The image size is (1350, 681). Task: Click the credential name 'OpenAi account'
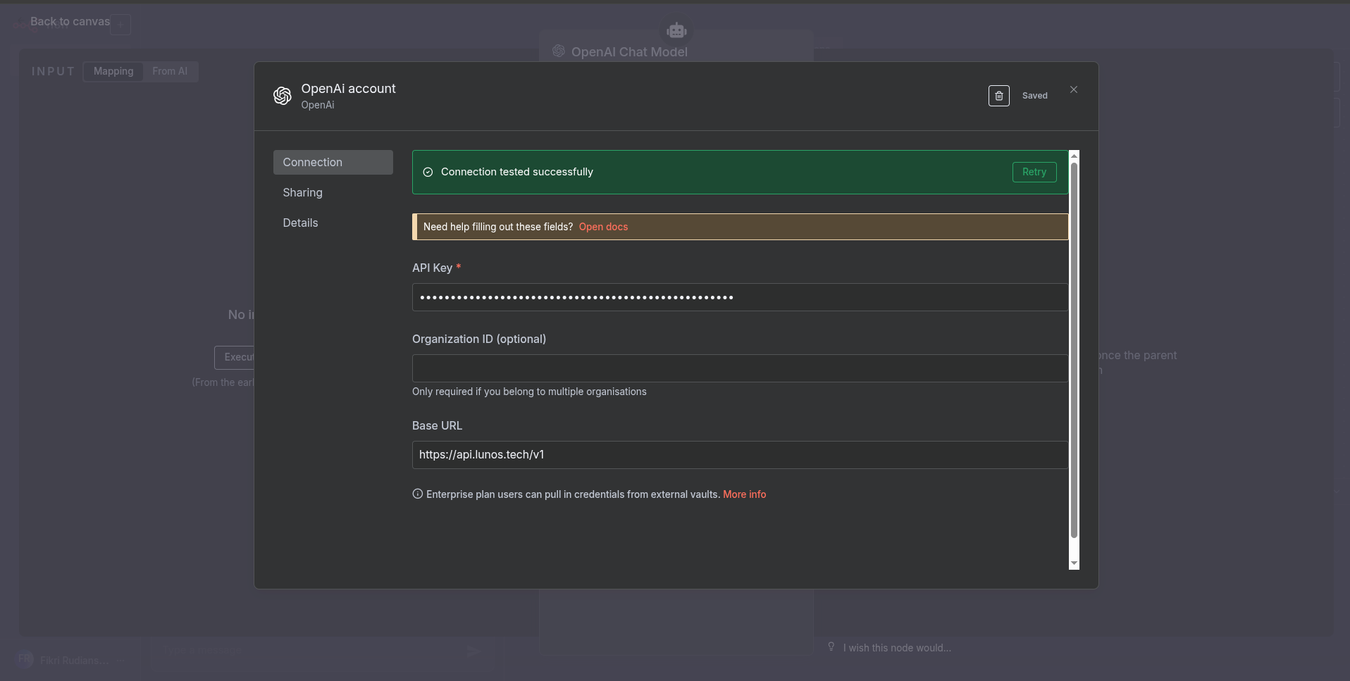[x=348, y=89]
